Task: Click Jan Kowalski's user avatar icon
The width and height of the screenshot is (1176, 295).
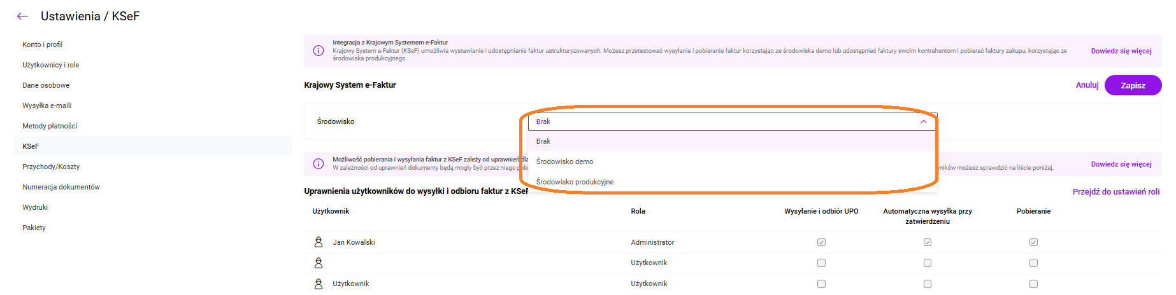Action: (x=319, y=242)
